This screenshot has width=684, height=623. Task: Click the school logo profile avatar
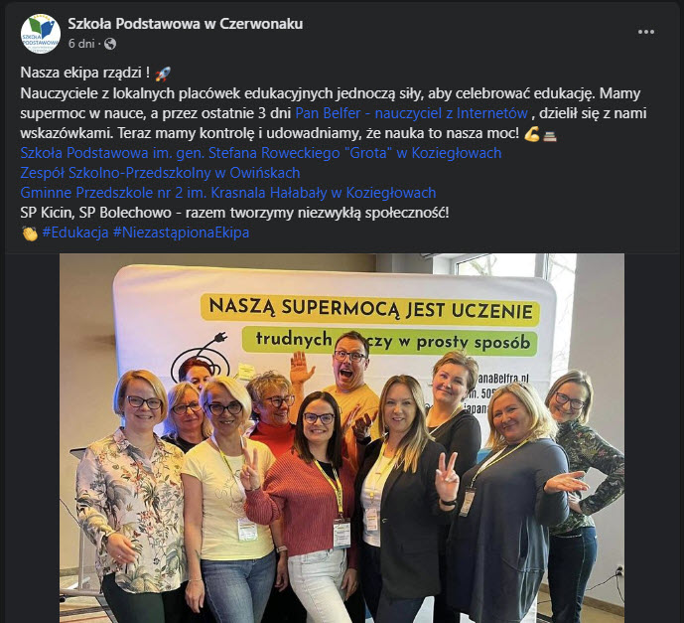pos(41,34)
